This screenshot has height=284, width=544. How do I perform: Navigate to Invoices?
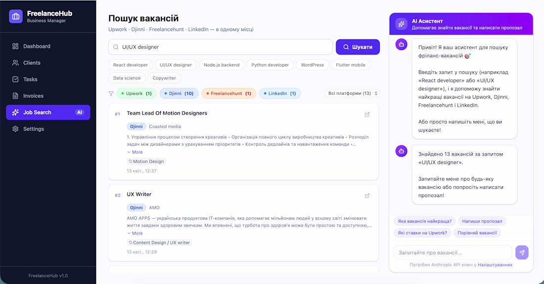point(48,96)
